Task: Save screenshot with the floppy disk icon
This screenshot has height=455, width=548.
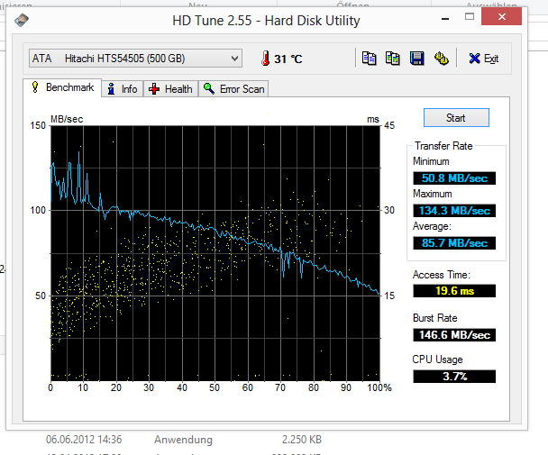Action: click(x=416, y=59)
